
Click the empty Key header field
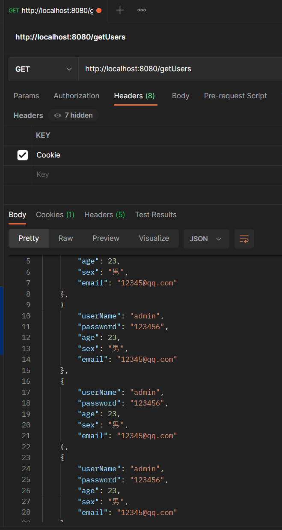point(157,175)
